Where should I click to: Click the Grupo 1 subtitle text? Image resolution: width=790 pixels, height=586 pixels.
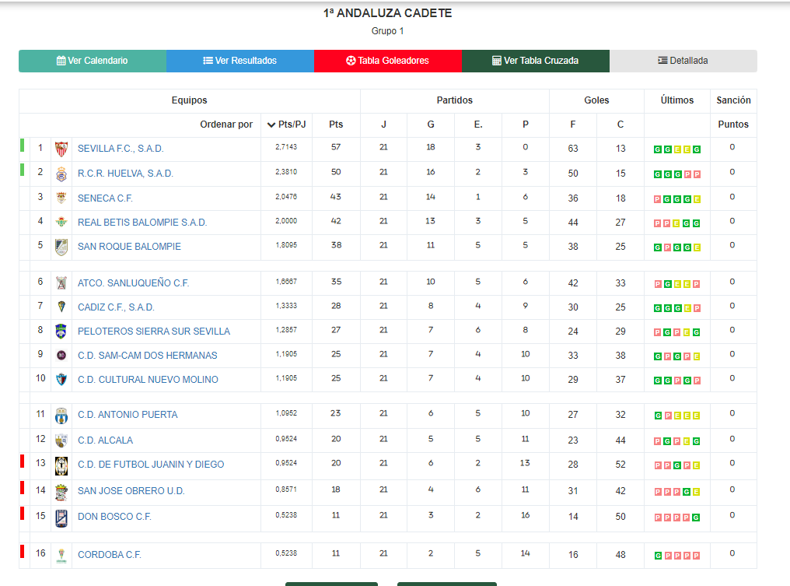coord(387,31)
